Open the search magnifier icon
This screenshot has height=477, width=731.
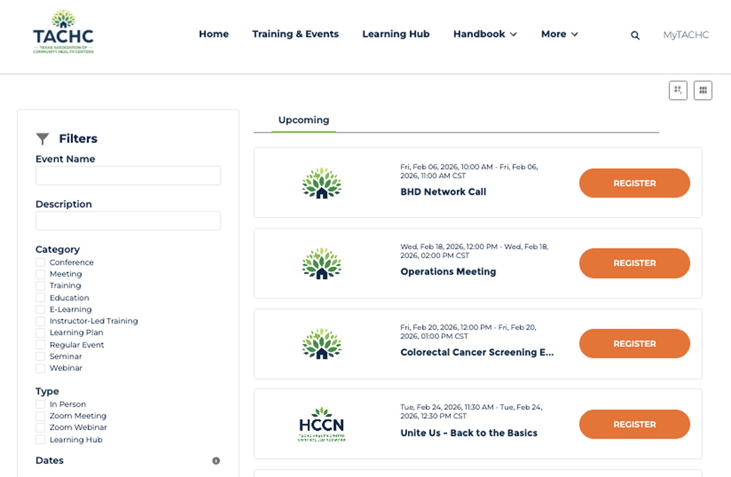[x=635, y=35]
